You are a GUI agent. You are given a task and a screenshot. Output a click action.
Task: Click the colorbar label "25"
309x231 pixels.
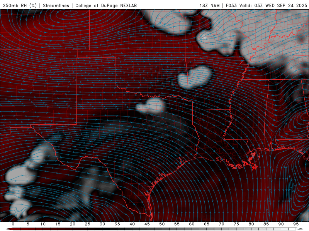[88, 224]
